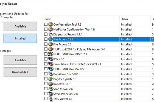This screenshot has height=102, width=154.
Task: Click the PolyWave 20.2.5387 icon
Action: (51, 74)
